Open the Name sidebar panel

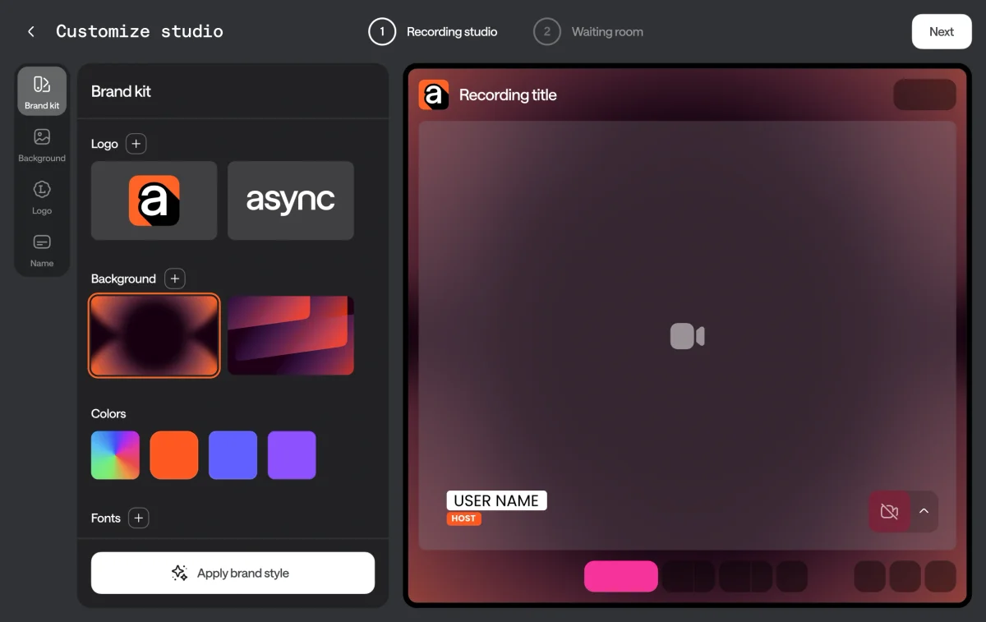pos(41,249)
